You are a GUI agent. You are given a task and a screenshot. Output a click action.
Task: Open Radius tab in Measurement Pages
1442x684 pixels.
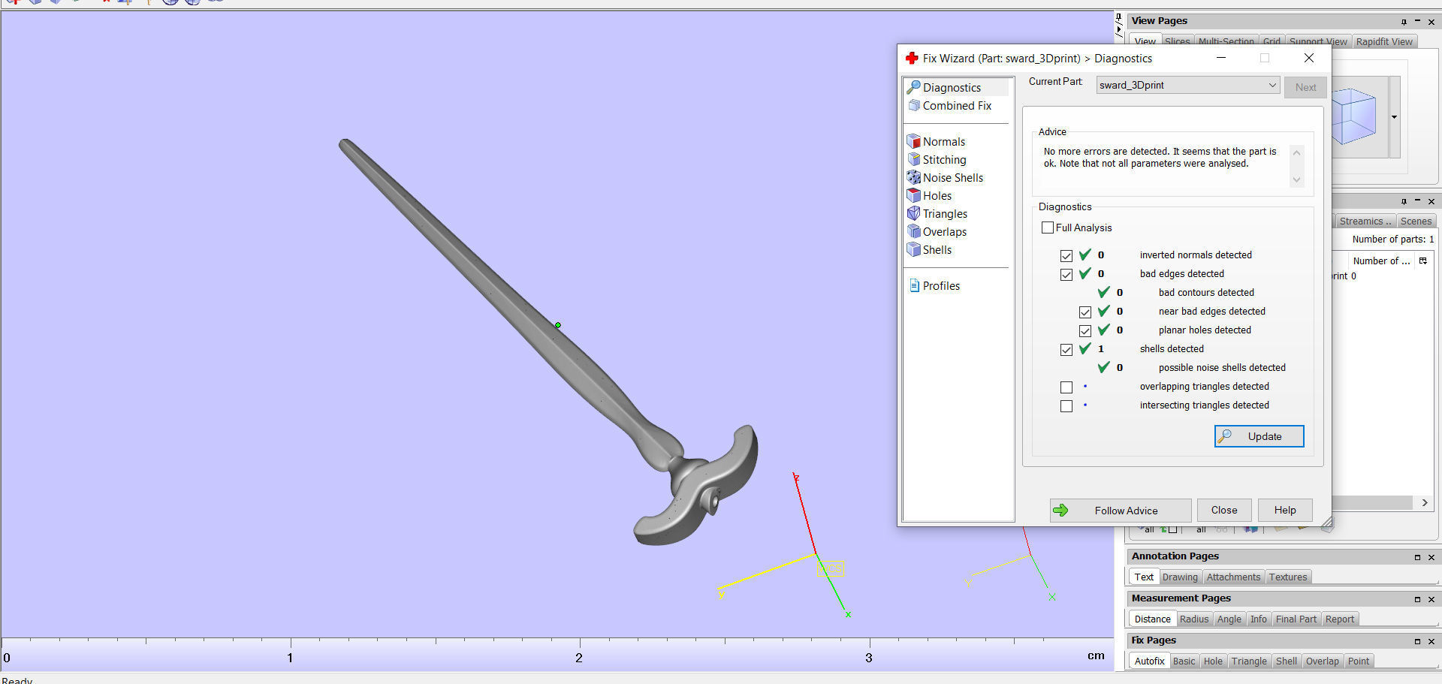(x=1194, y=619)
